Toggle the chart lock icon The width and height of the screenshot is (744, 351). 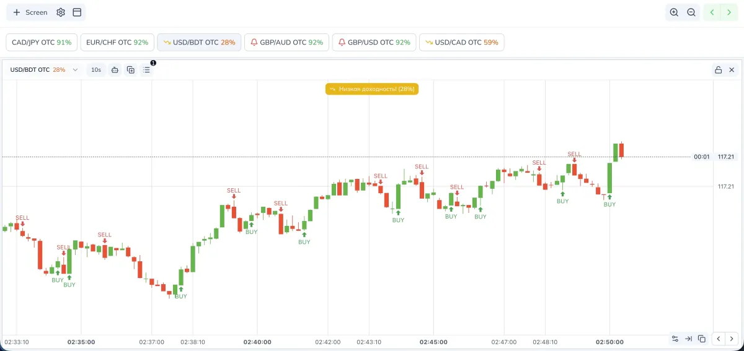click(718, 70)
